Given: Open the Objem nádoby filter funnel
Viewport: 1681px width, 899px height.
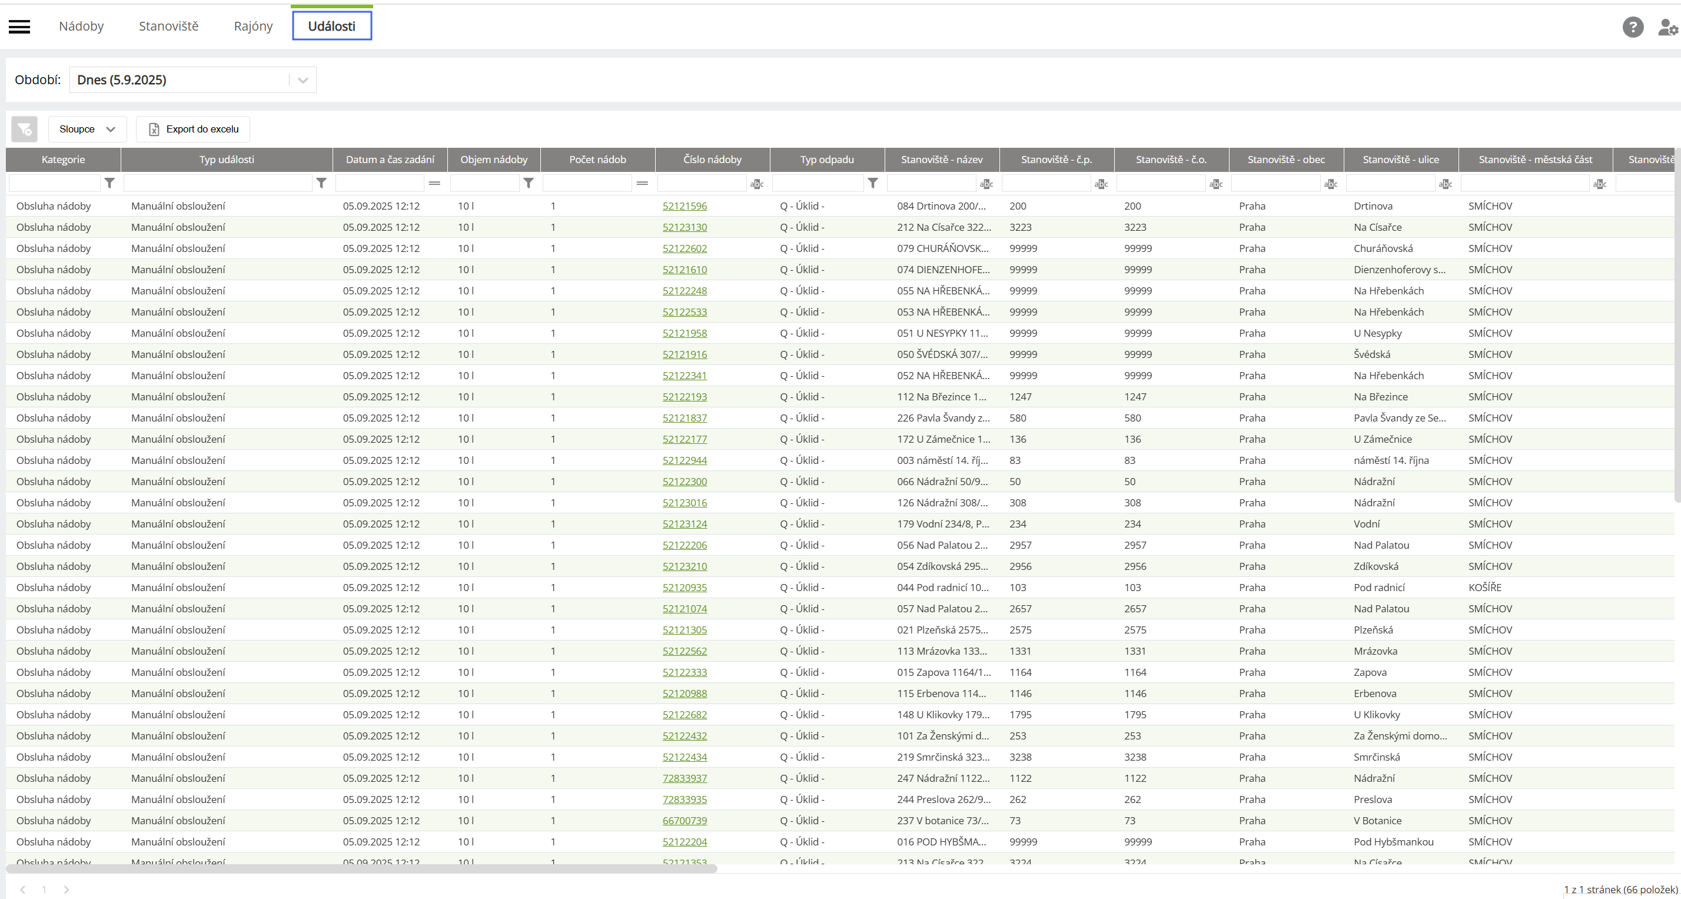Looking at the screenshot, I should tap(529, 184).
